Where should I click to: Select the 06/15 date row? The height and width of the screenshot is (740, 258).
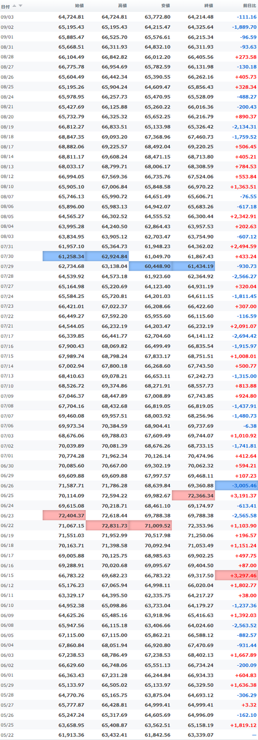tap(129, 575)
